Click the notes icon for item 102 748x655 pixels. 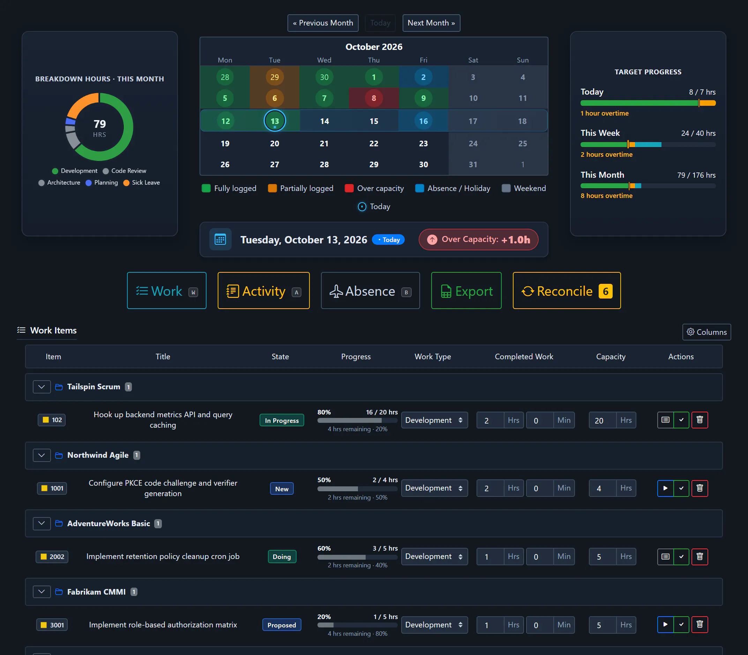(x=665, y=420)
